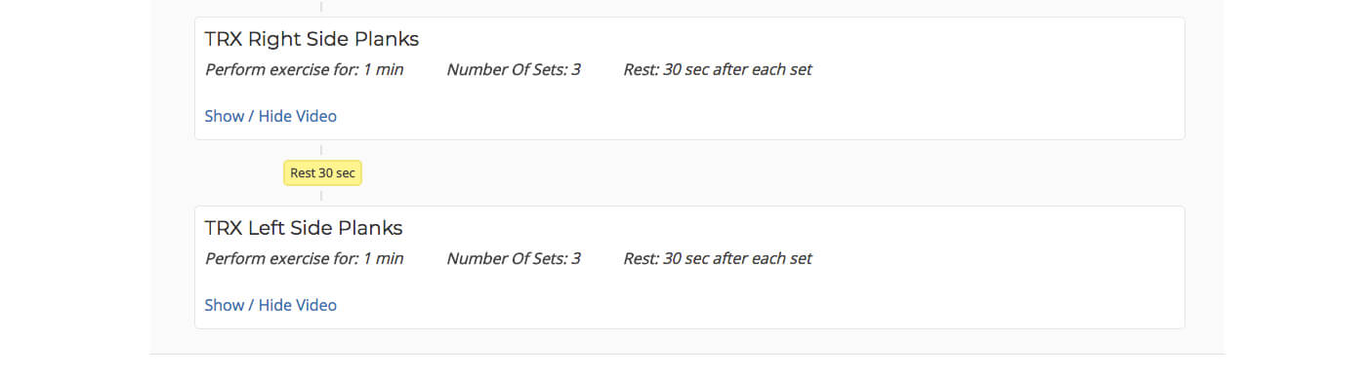1370x378 pixels.
Task: Select the TRX Right Side Planks title
Action: point(311,39)
